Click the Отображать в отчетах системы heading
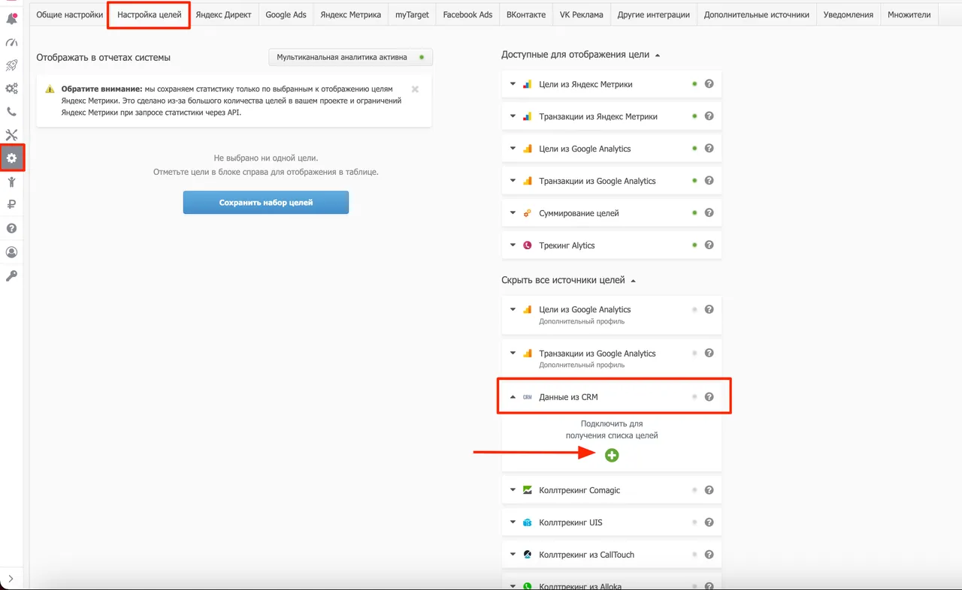962x590 pixels. (x=104, y=58)
